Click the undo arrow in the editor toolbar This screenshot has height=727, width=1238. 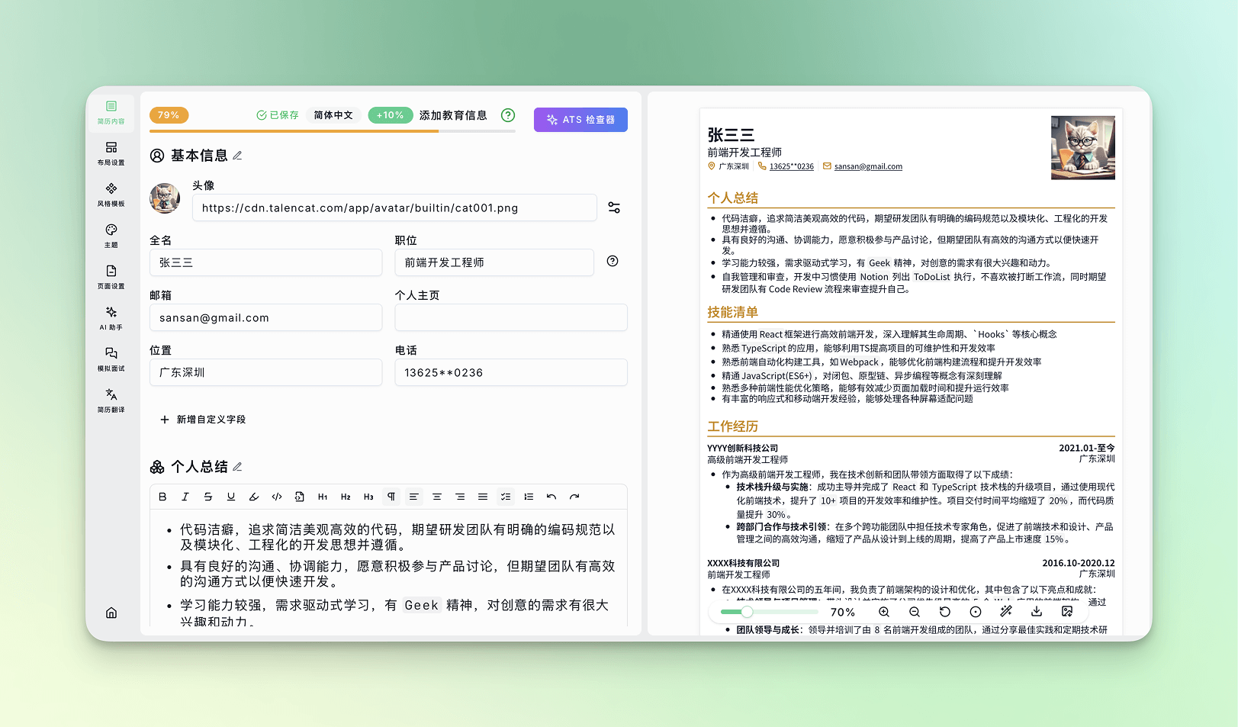(551, 497)
